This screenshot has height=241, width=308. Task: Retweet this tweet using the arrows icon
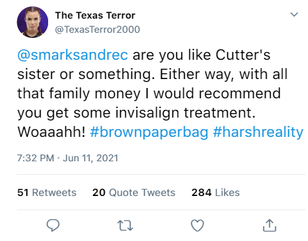click(125, 226)
